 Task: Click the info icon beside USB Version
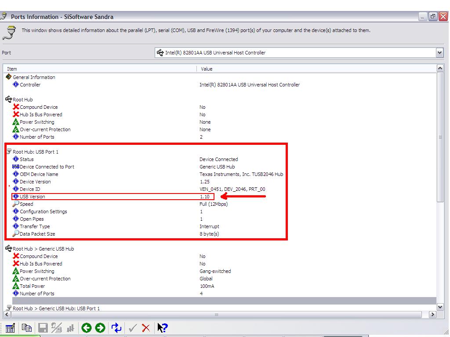pos(16,196)
